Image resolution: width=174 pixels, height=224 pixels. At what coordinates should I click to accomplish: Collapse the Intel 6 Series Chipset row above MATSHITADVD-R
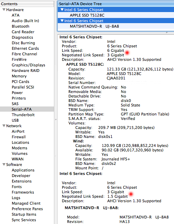(62, 21)
